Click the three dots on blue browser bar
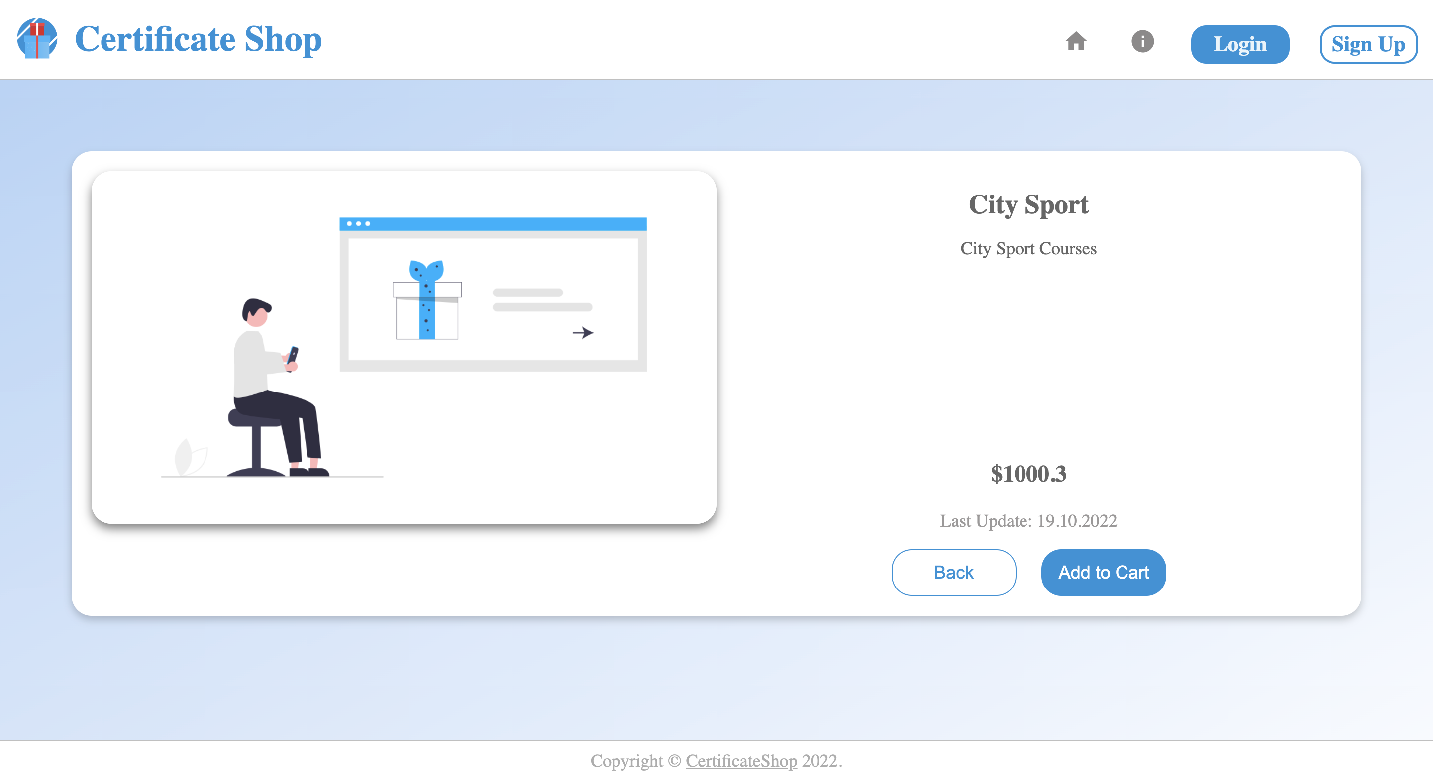 358,223
